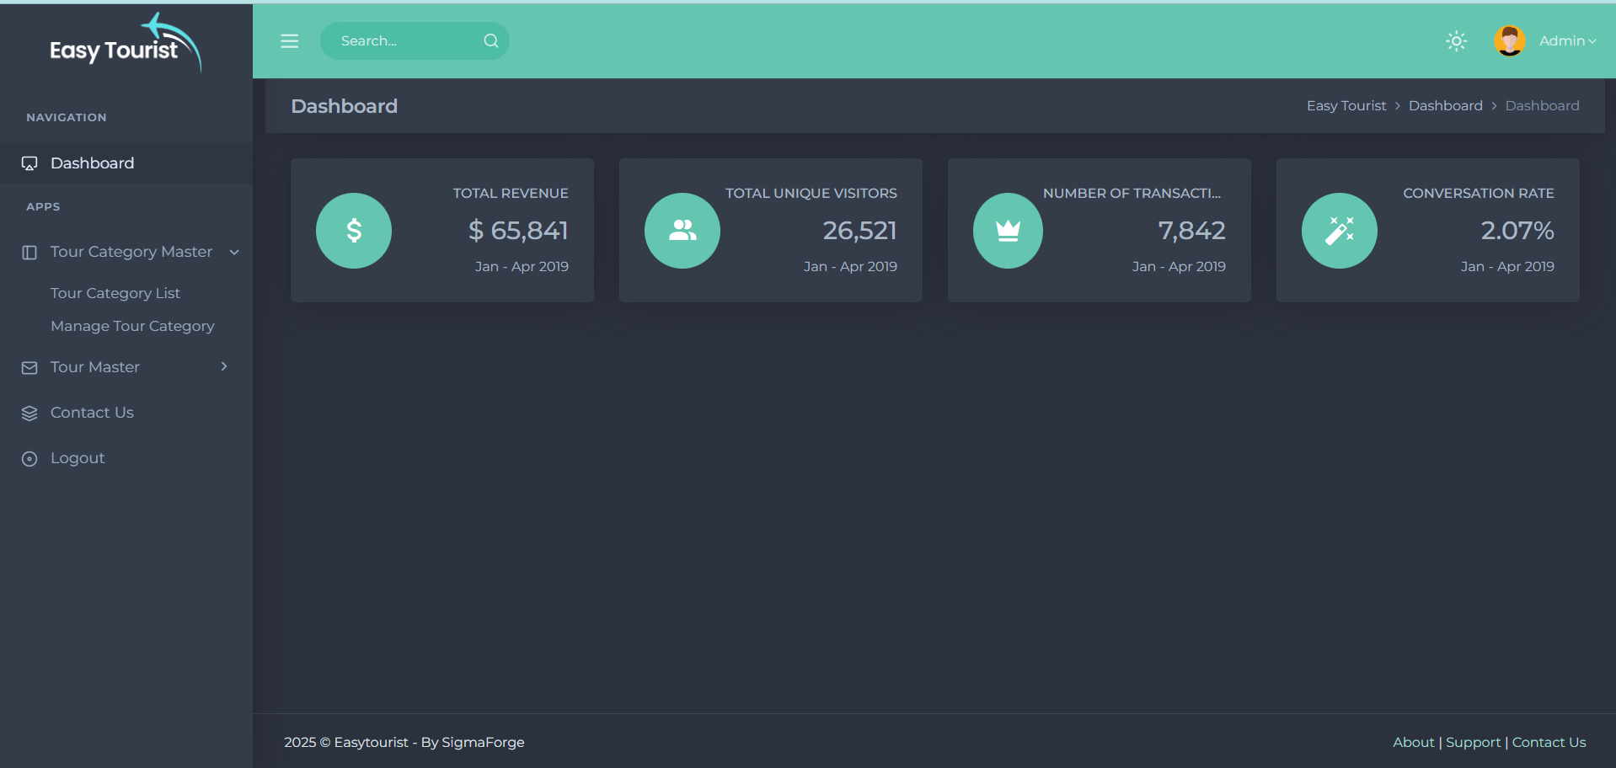
Task: Toggle the hamburger menu to collapse sidebar
Action: coord(289,40)
